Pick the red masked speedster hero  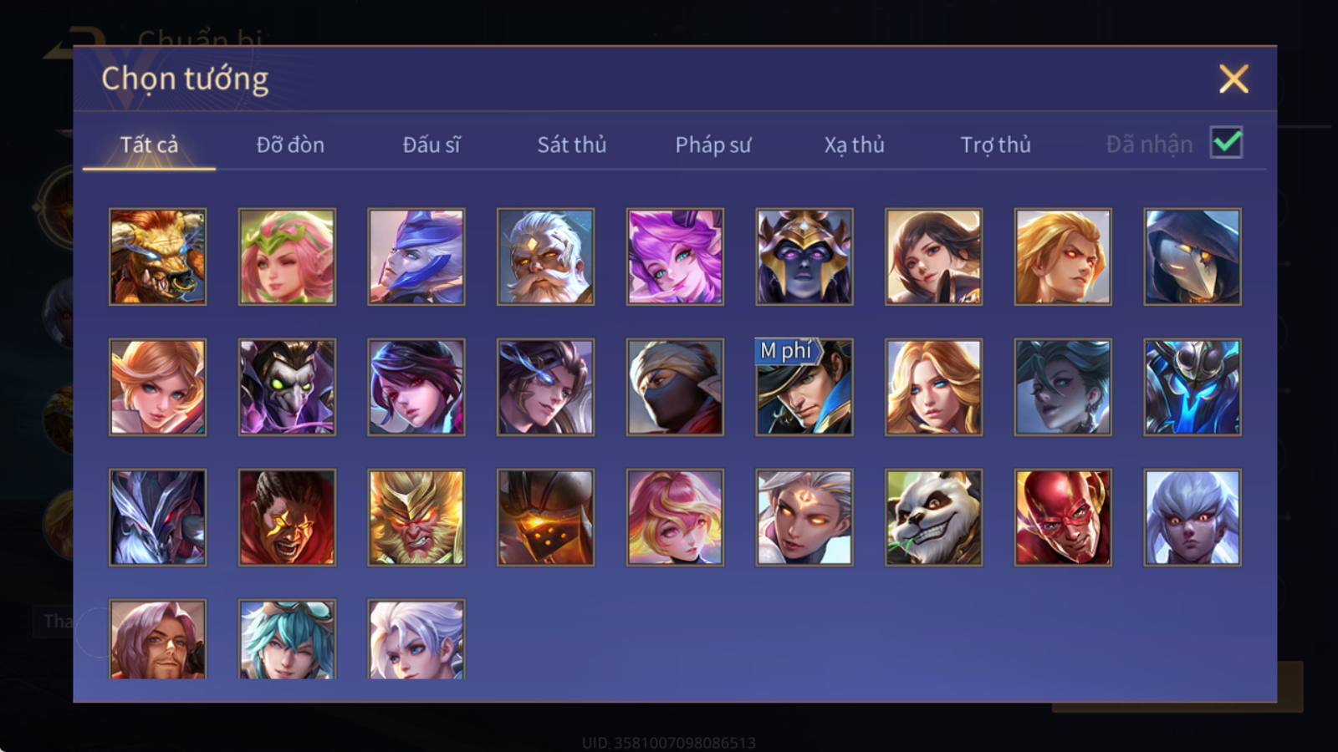click(1063, 517)
